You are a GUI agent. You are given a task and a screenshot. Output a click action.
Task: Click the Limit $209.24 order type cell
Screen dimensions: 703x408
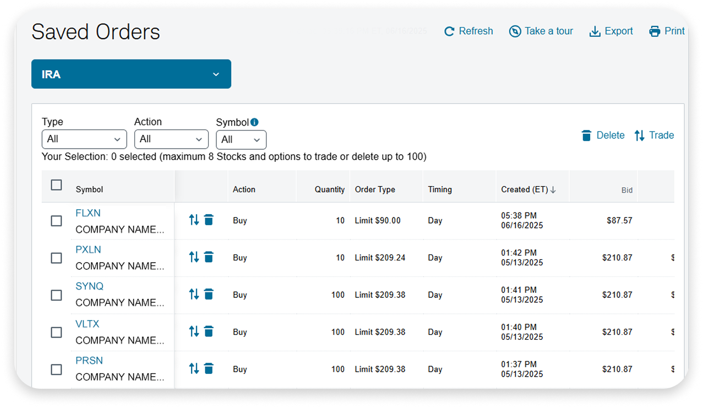380,258
